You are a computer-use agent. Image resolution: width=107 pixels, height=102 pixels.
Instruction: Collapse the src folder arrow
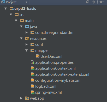tap(11, 15)
